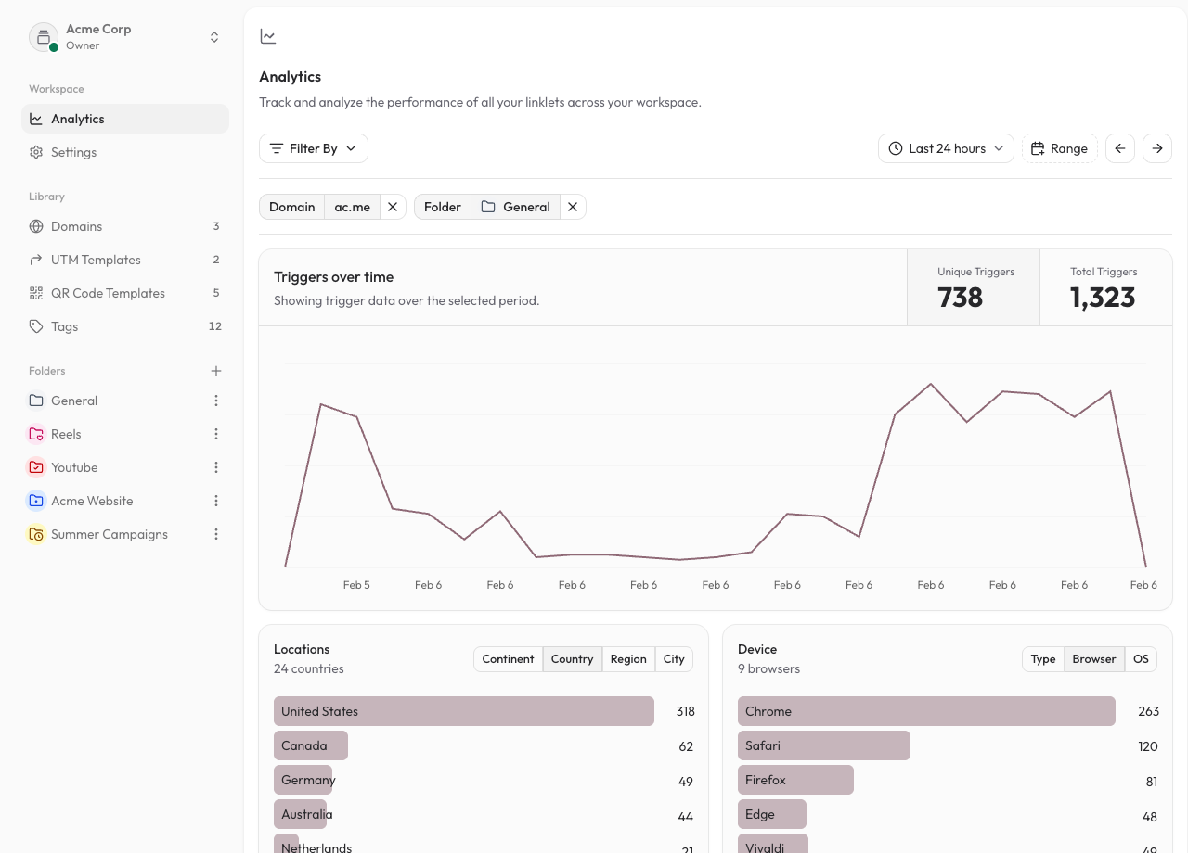This screenshot has height=853, width=1188.
Task: Open the Reels folder icon
Action: click(x=35, y=434)
